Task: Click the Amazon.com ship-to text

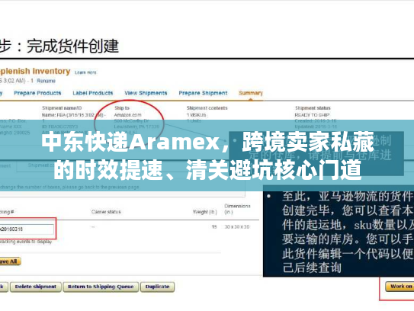Action: (127, 115)
